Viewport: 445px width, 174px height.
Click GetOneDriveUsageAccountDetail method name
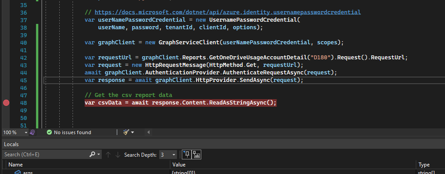[x=258, y=58]
